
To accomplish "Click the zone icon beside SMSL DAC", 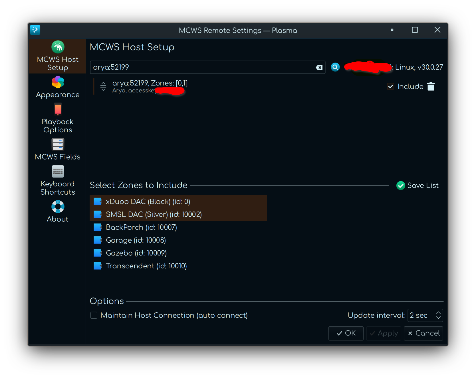I will pos(98,214).
